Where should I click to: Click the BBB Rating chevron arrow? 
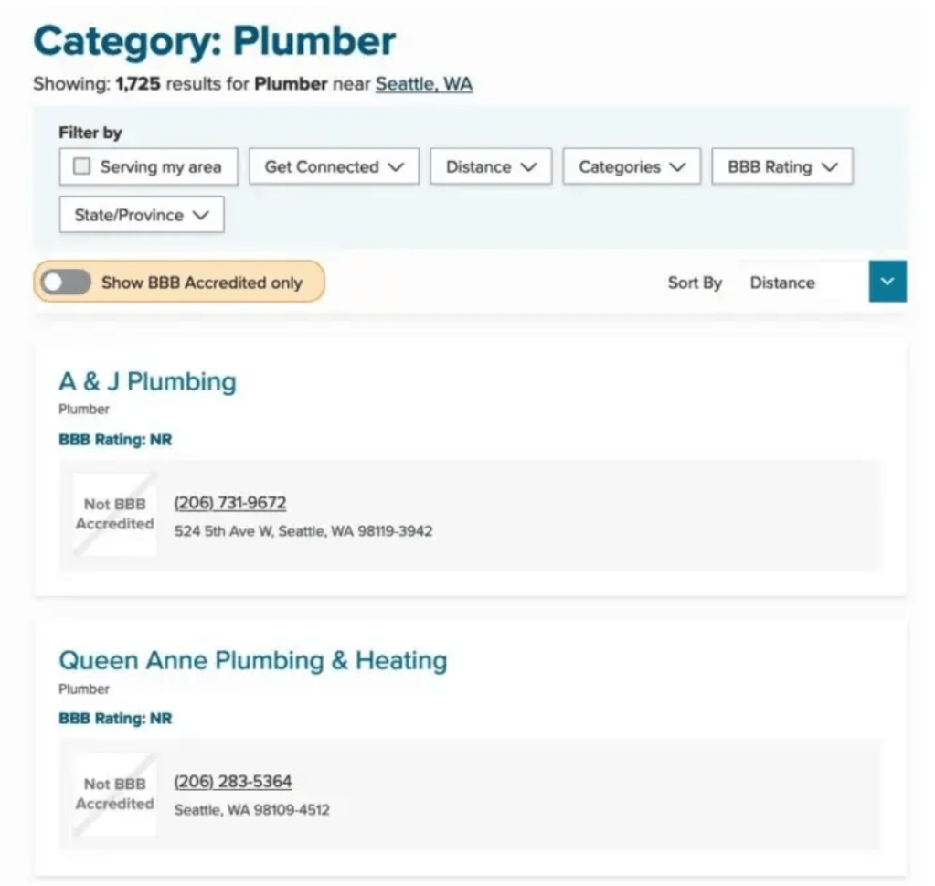829,167
